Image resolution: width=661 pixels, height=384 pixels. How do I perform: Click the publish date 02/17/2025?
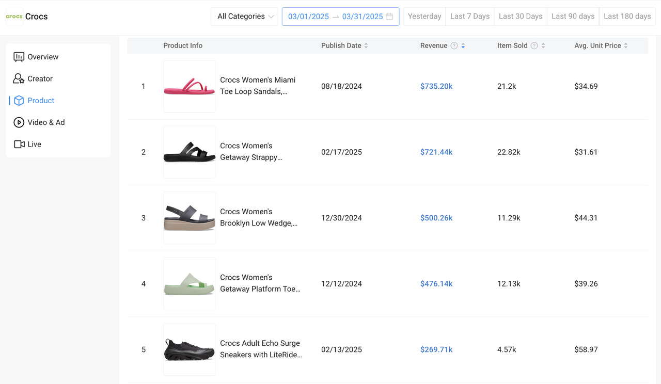[341, 152]
